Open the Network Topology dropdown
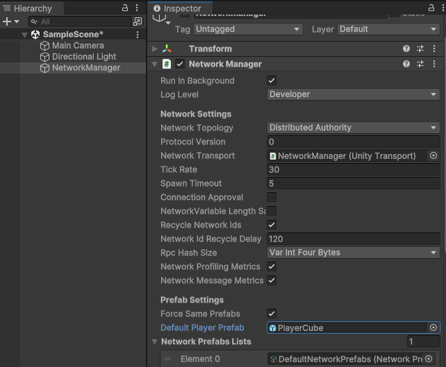Viewport: 446px width, 367px height. point(353,128)
